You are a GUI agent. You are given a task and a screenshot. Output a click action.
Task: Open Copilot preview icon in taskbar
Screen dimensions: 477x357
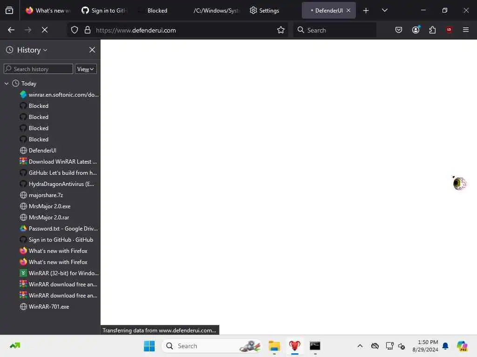coord(462,346)
